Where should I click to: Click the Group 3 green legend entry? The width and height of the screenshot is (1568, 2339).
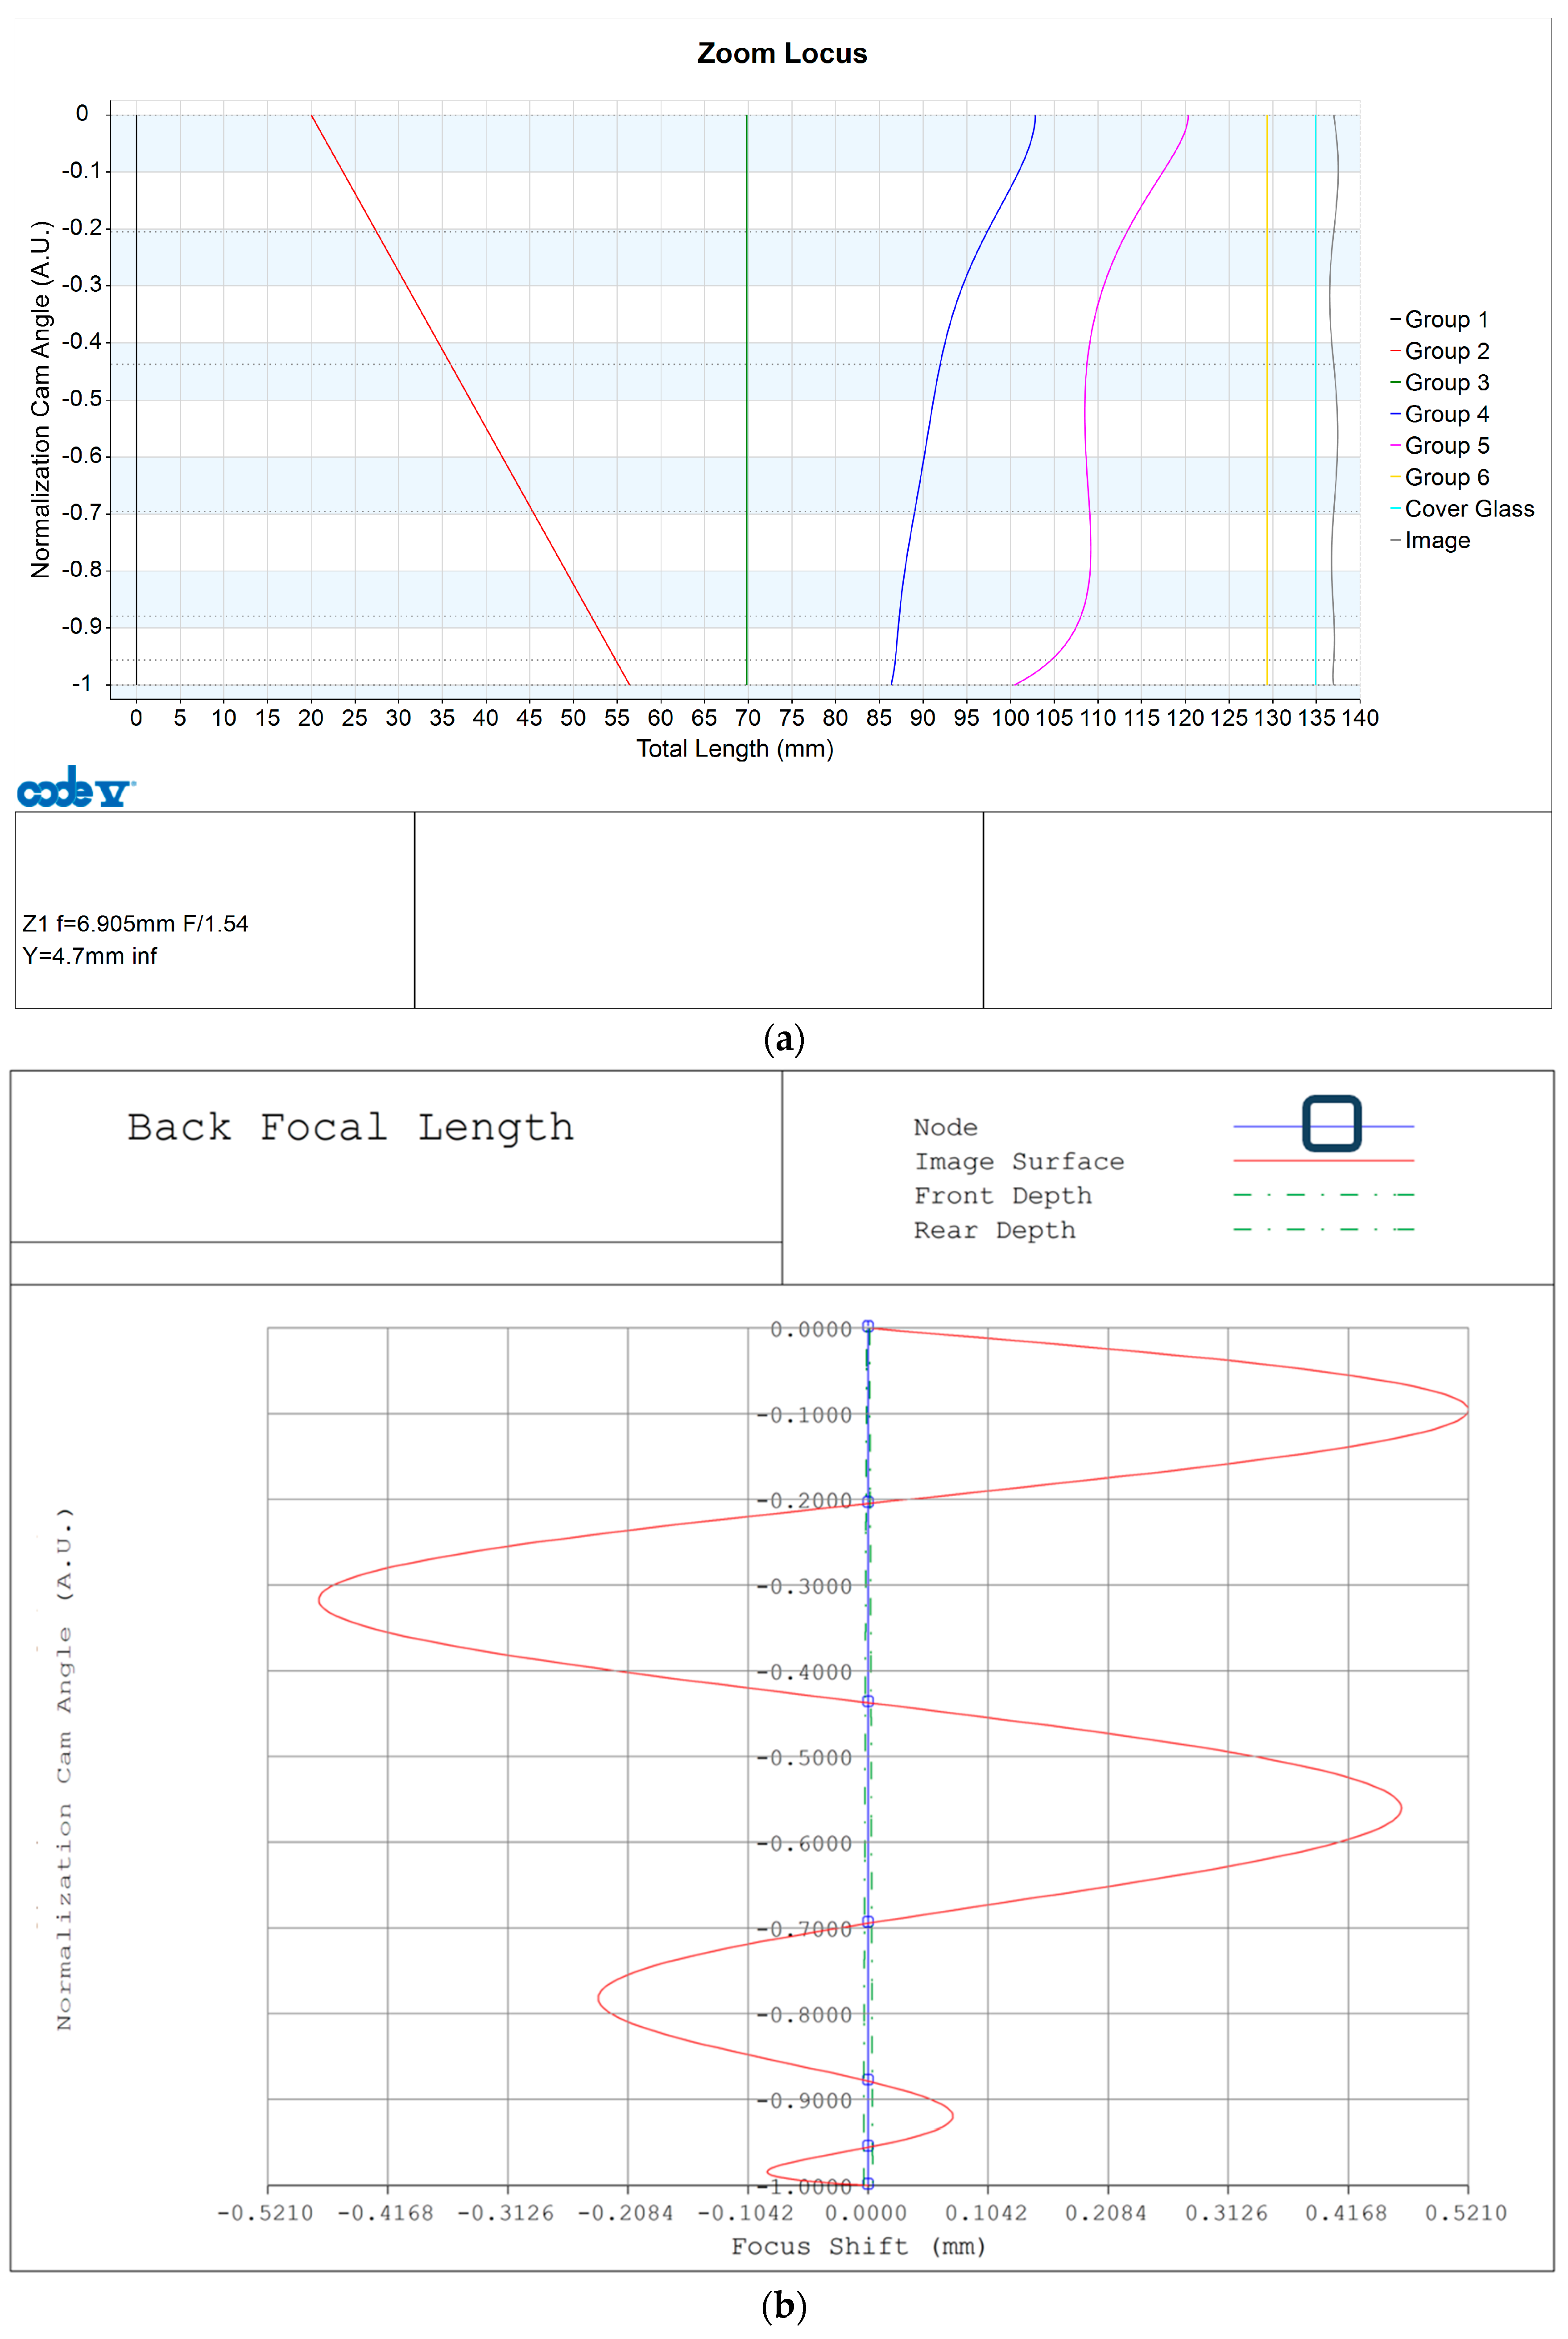coord(1446,383)
